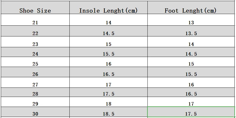The width and height of the screenshot is (236, 118).
Task: Select foot length 15.5 for size 26
Action: (191, 74)
